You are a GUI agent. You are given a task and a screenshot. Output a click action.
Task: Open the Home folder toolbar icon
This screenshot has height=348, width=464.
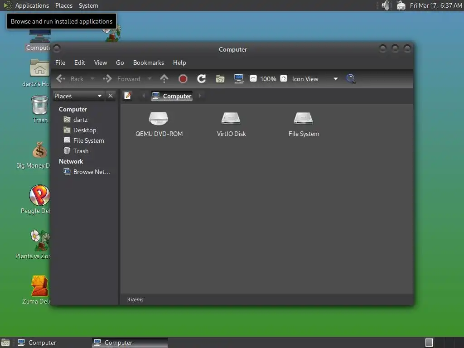pos(220,79)
